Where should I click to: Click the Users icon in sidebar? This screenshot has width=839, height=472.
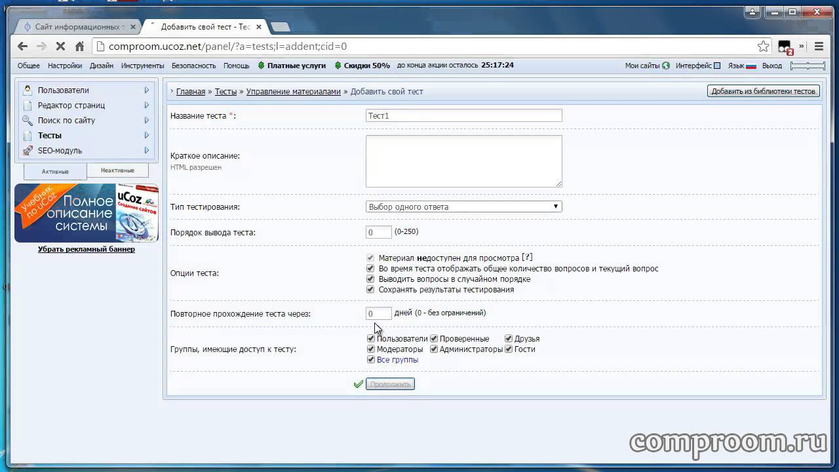27,90
